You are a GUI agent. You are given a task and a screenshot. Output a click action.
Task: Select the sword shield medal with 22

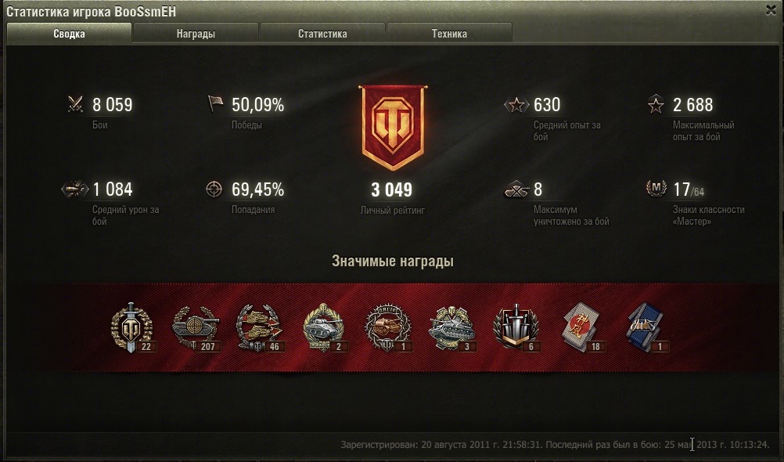pos(131,327)
